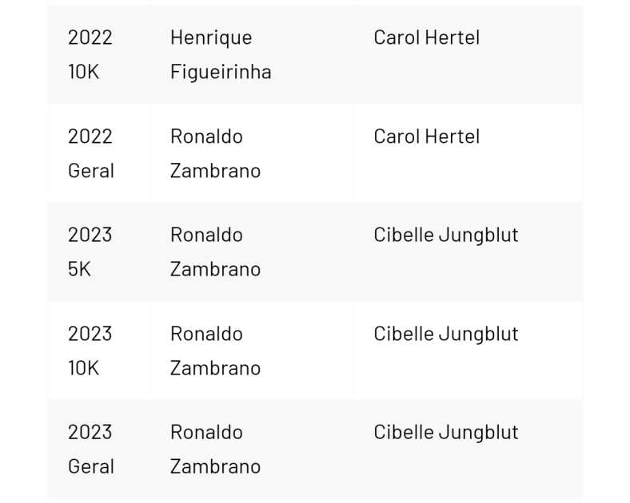The height and width of the screenshot is (503, 630).
Task: Click Ronaldo Zambrano in the 2022 Geral row
Action: tap(214, 153)
